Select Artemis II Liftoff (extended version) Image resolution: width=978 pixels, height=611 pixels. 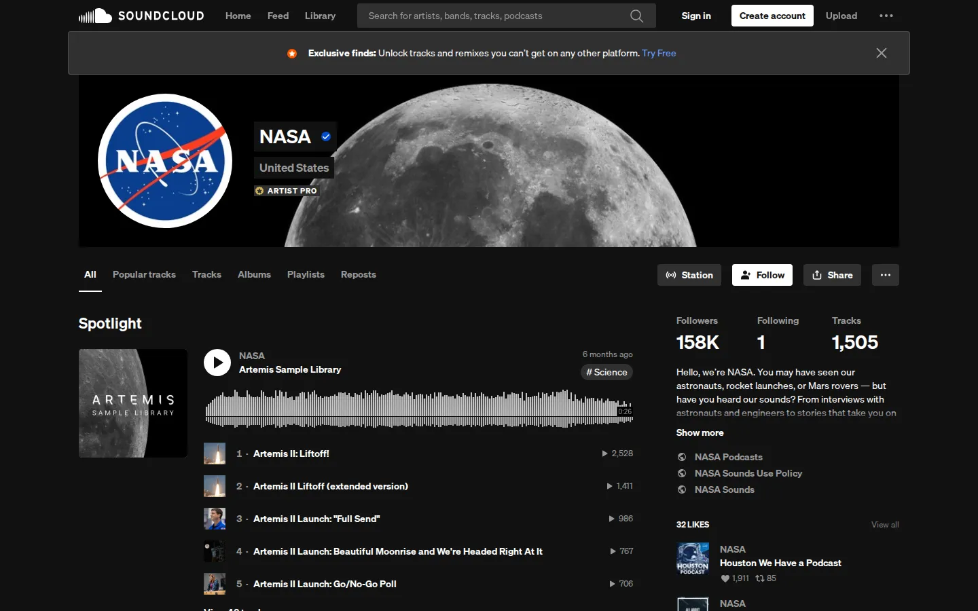tap(331, 486)
